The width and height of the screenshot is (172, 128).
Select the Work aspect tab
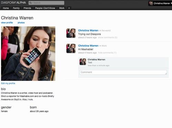[x=62, y=8]
